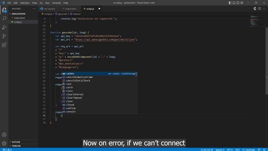Select the case keyword suggestion
The width and height of the screenshot is (268, 151).
click(100, 84)
